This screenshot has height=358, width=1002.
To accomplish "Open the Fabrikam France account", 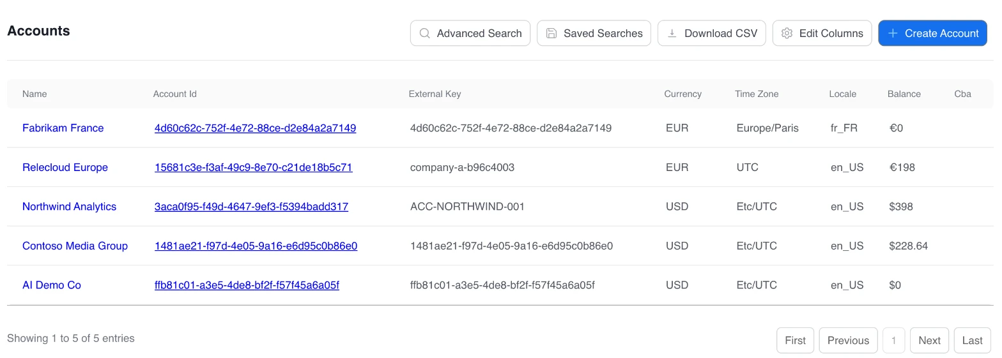I will pos(63,128).
